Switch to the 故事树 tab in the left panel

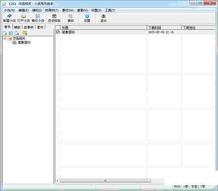pyautogui.click(x=28, y=27)
